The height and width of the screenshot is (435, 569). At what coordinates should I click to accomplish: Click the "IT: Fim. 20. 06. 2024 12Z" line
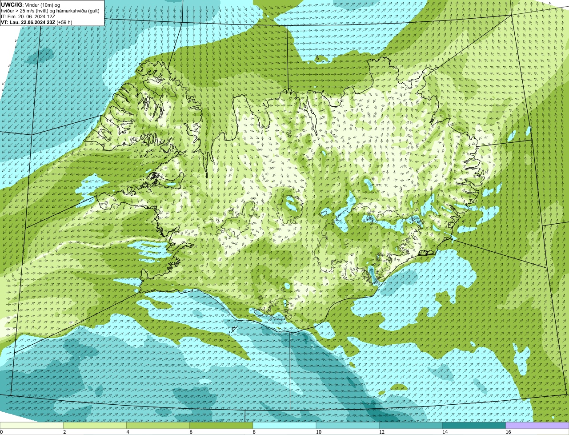pos(28,16)
